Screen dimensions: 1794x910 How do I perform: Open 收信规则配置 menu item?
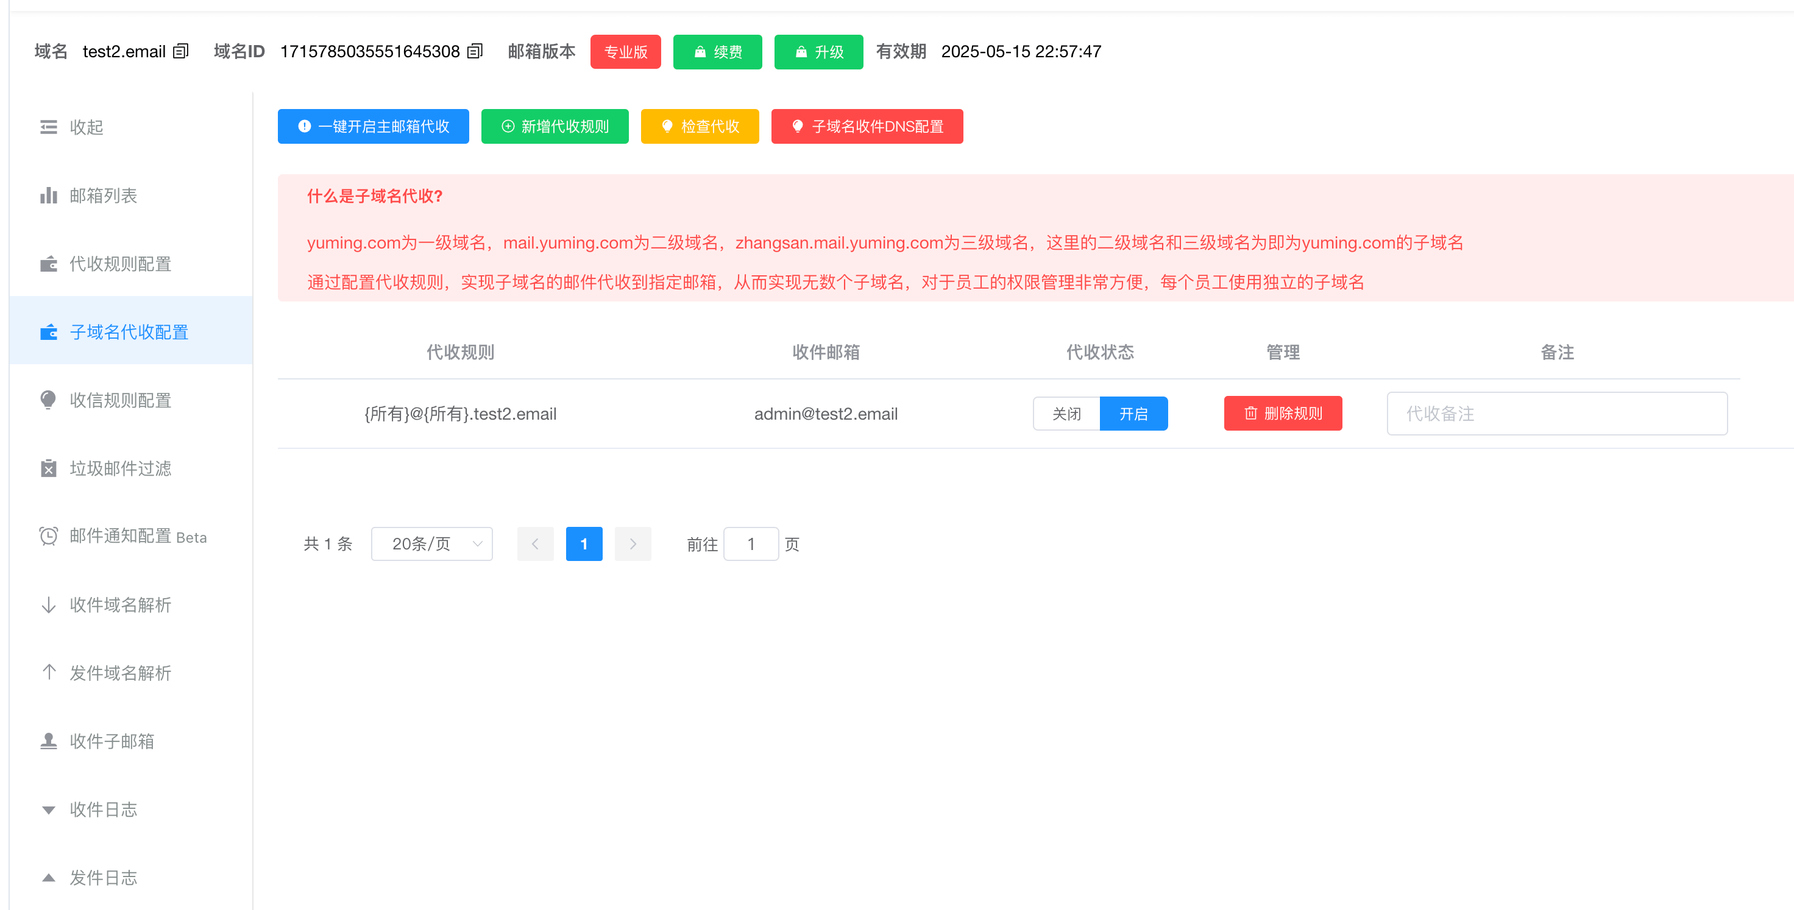click(x=131, y=400)
